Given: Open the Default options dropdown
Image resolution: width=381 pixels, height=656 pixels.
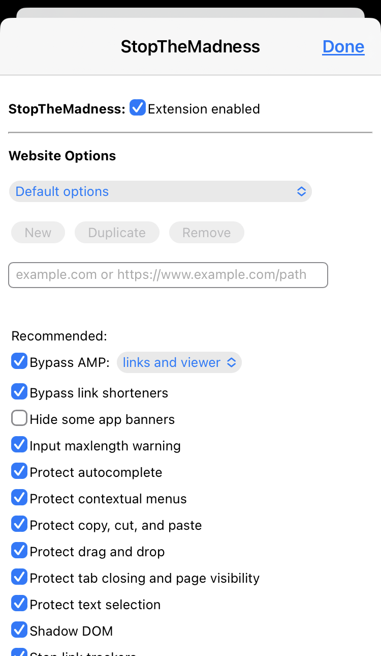Looking at the screenshot, I should pos(160,191).
